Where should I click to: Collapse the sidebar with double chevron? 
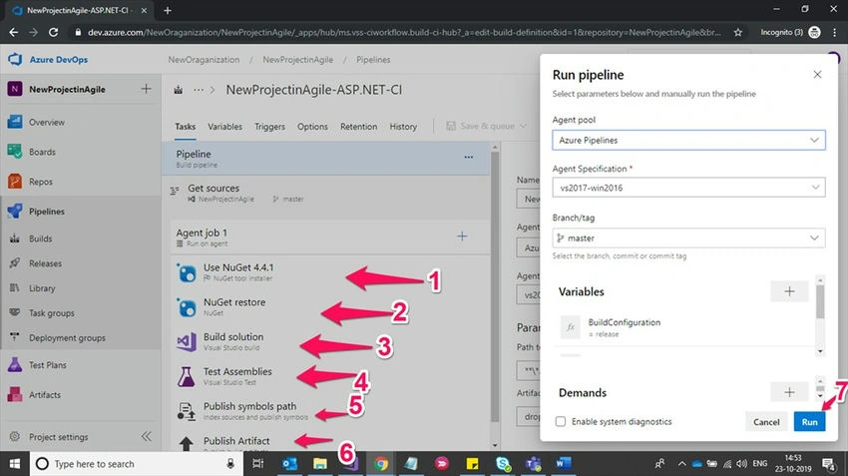[x=146, y=436]
